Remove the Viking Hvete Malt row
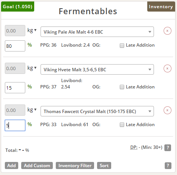 pyautogui.click(x=167, y=68)
